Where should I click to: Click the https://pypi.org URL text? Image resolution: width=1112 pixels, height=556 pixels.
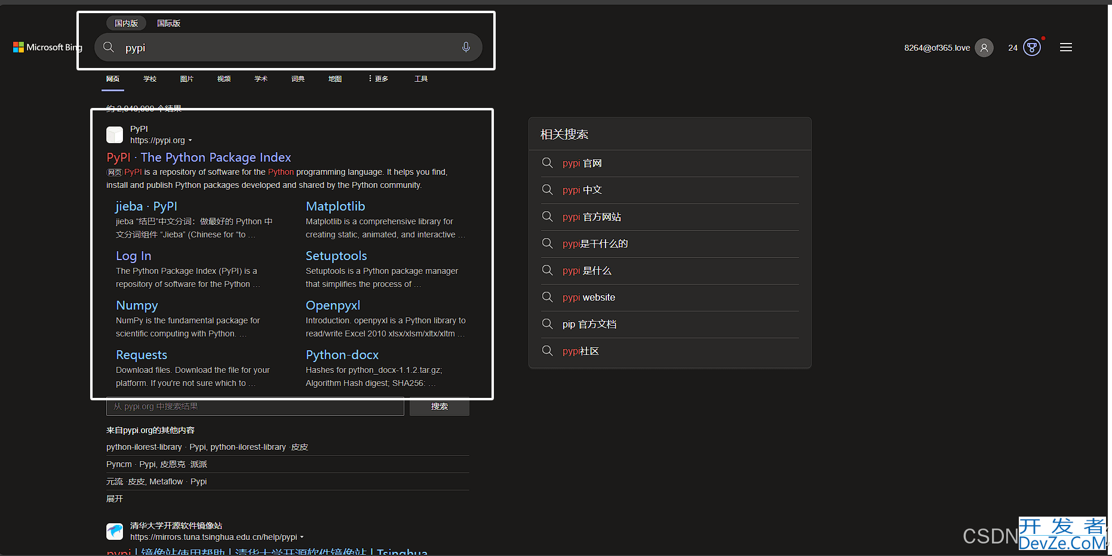[158, 141]
